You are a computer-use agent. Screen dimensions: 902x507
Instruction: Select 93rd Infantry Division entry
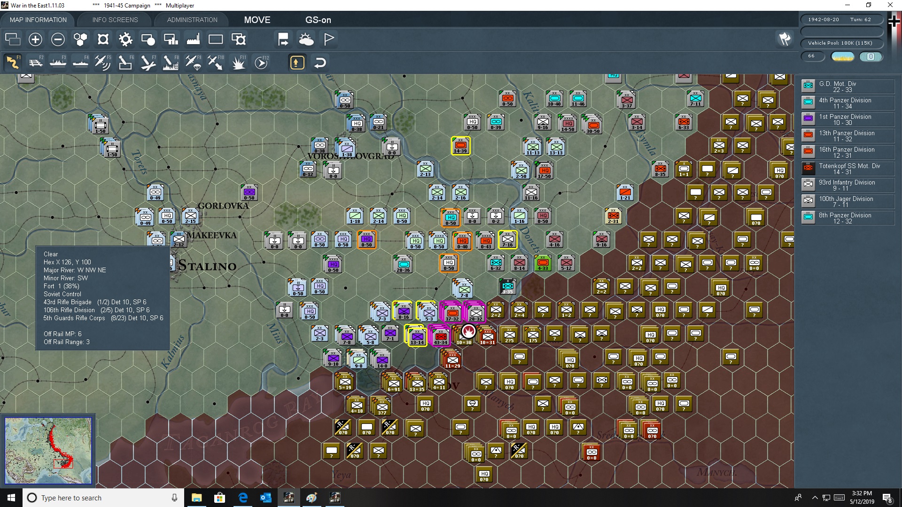(x=848, y=185)
